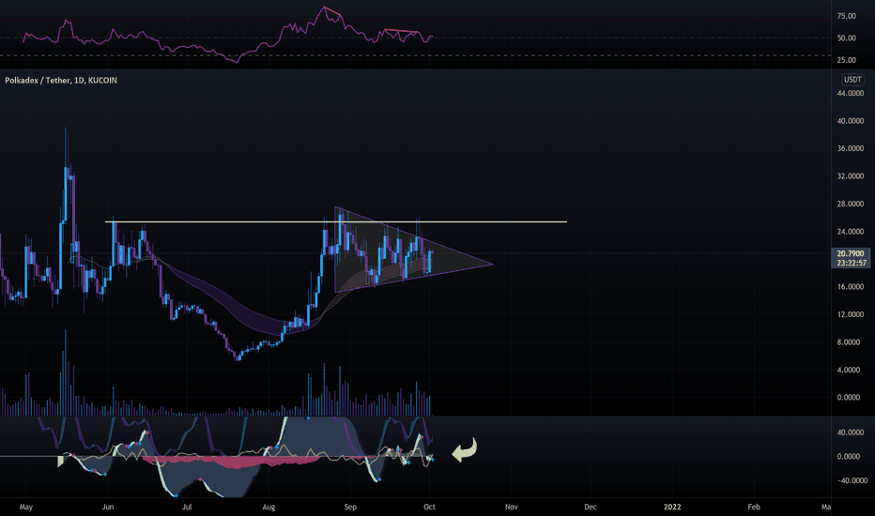The height and width of the screenshot is (516, 875).
Task: Click the current price label 20.7900
Action: point(850,254)
